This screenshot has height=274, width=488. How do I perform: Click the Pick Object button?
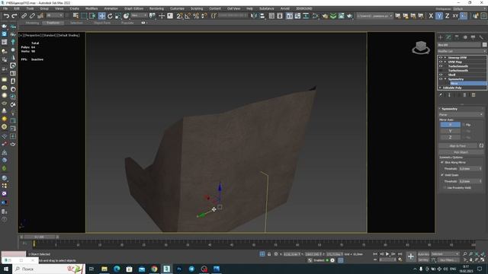coord(461,152)
